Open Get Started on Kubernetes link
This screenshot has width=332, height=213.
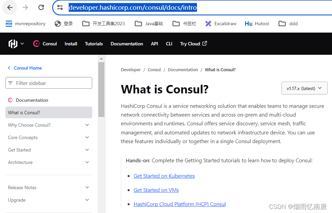click(x=164, y=176)
